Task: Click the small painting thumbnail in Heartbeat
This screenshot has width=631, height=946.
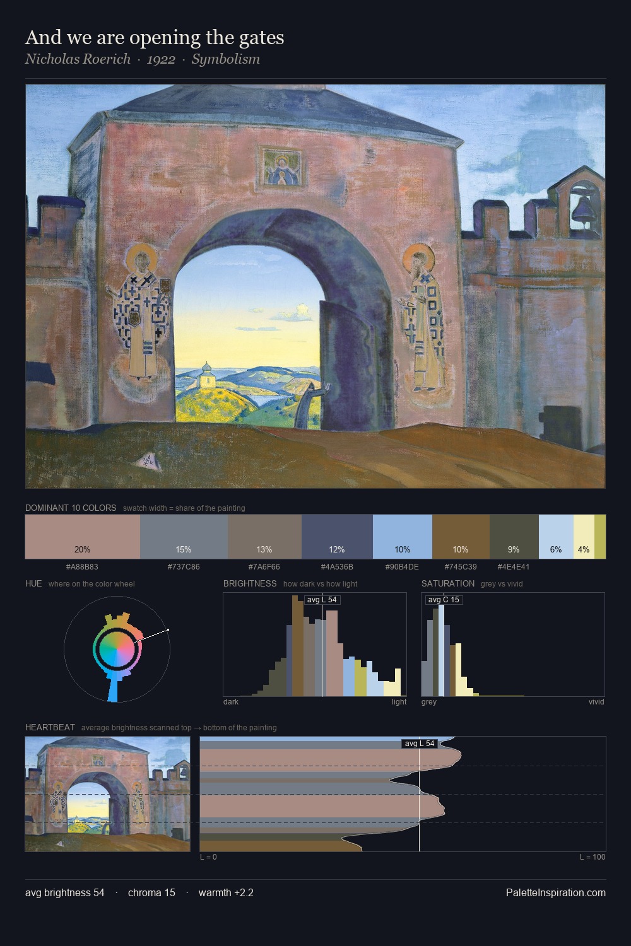Action: pyautogui.click(x=107, y=794)
